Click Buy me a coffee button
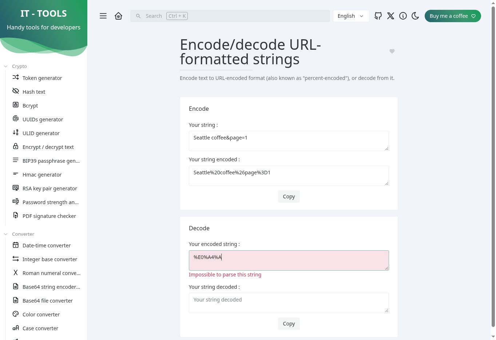 453,16
